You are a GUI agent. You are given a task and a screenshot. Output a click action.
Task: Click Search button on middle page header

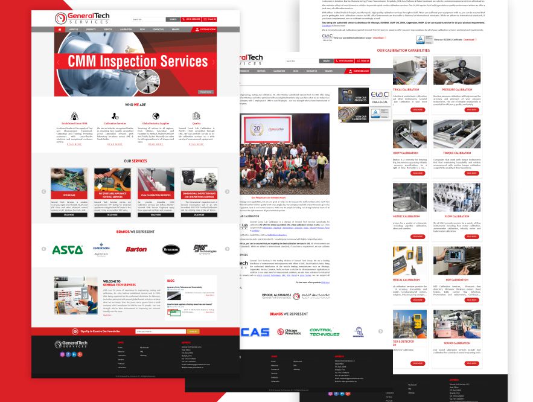(x=327, y=61)
